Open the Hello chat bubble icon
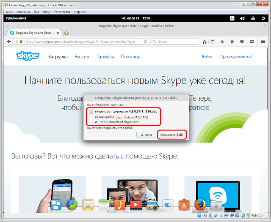The width and height of the screenshot is (271, 222). 242,41
